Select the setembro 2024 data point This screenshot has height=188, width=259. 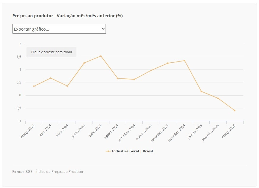134,79
